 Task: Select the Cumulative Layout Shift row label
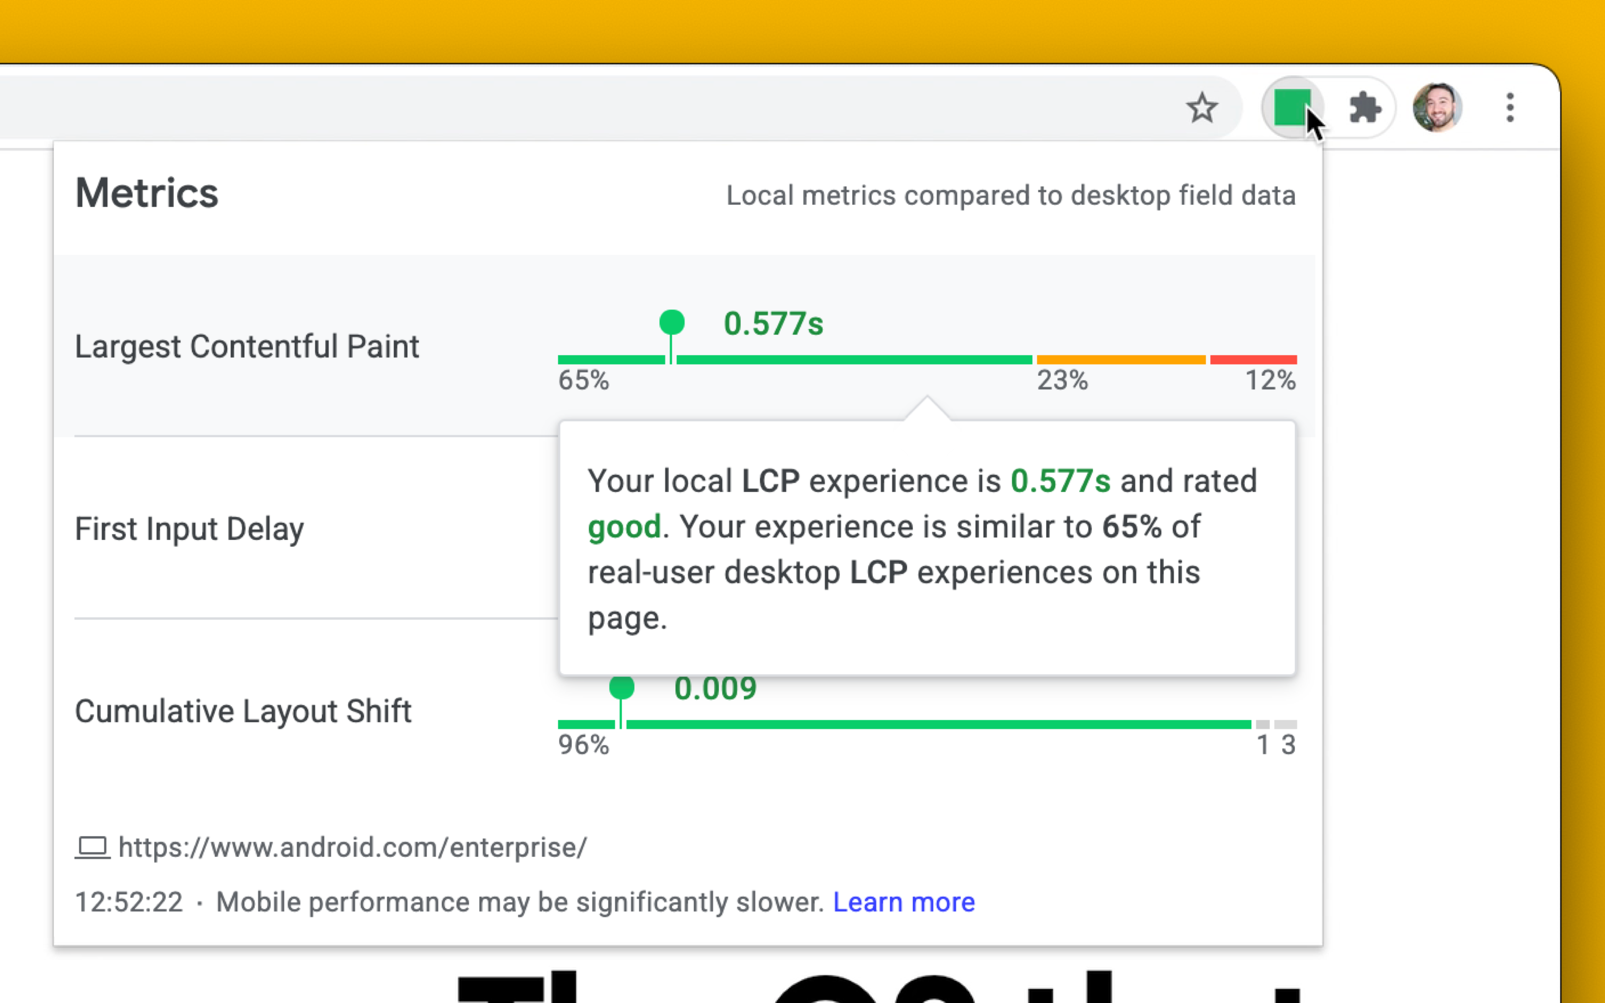(243, 711)
